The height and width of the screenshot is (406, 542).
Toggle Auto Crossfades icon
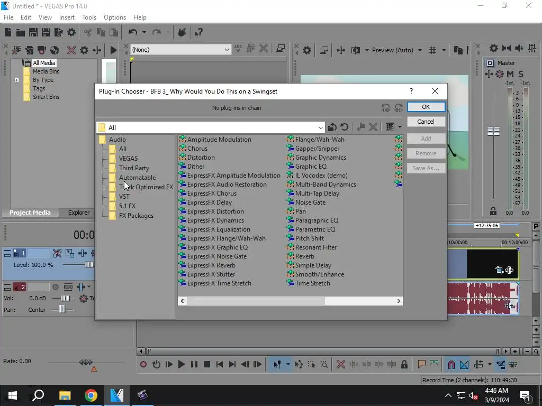click(x=464, y=365)
